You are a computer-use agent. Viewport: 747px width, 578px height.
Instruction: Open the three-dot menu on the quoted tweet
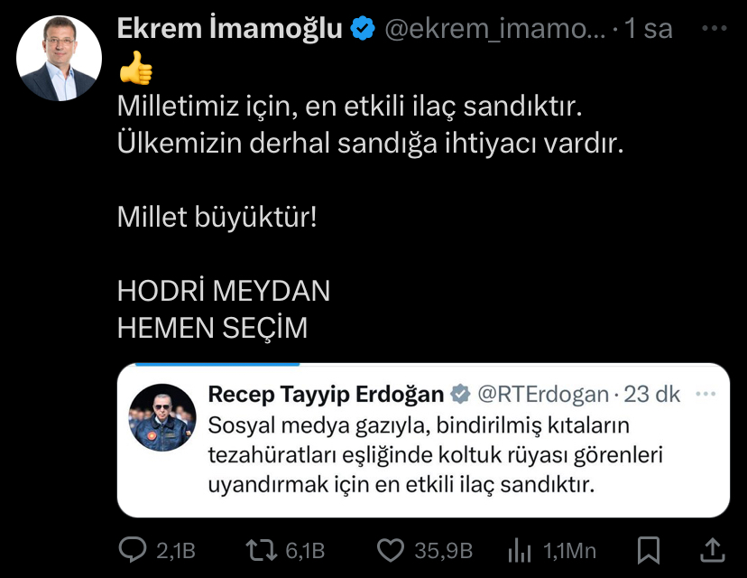(705, 394)
